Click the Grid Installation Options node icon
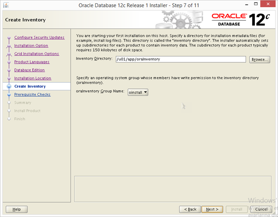 coord(9,54)
